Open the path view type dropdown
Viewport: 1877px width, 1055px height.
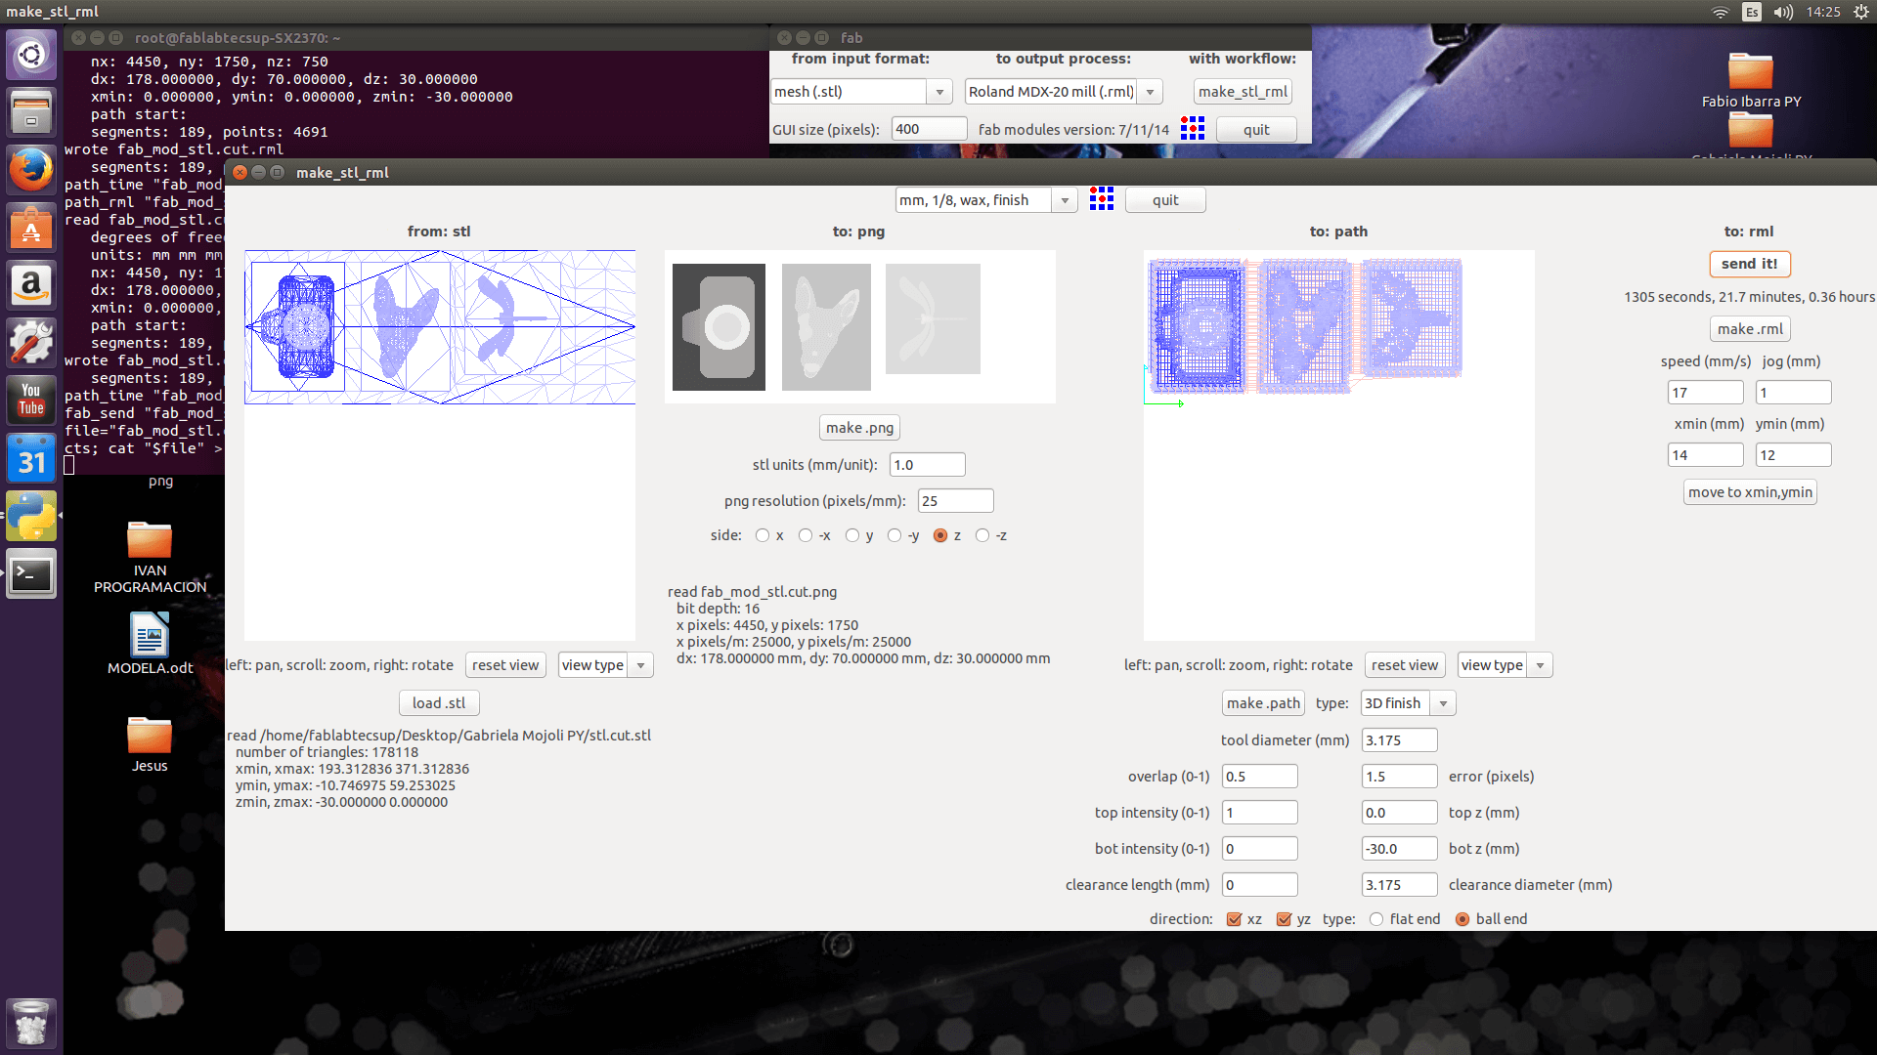click(x=1505, y=665)
